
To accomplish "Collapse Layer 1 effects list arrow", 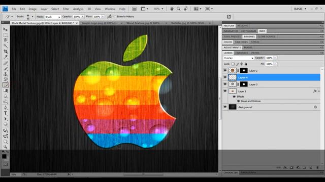I will pos(319,91).
